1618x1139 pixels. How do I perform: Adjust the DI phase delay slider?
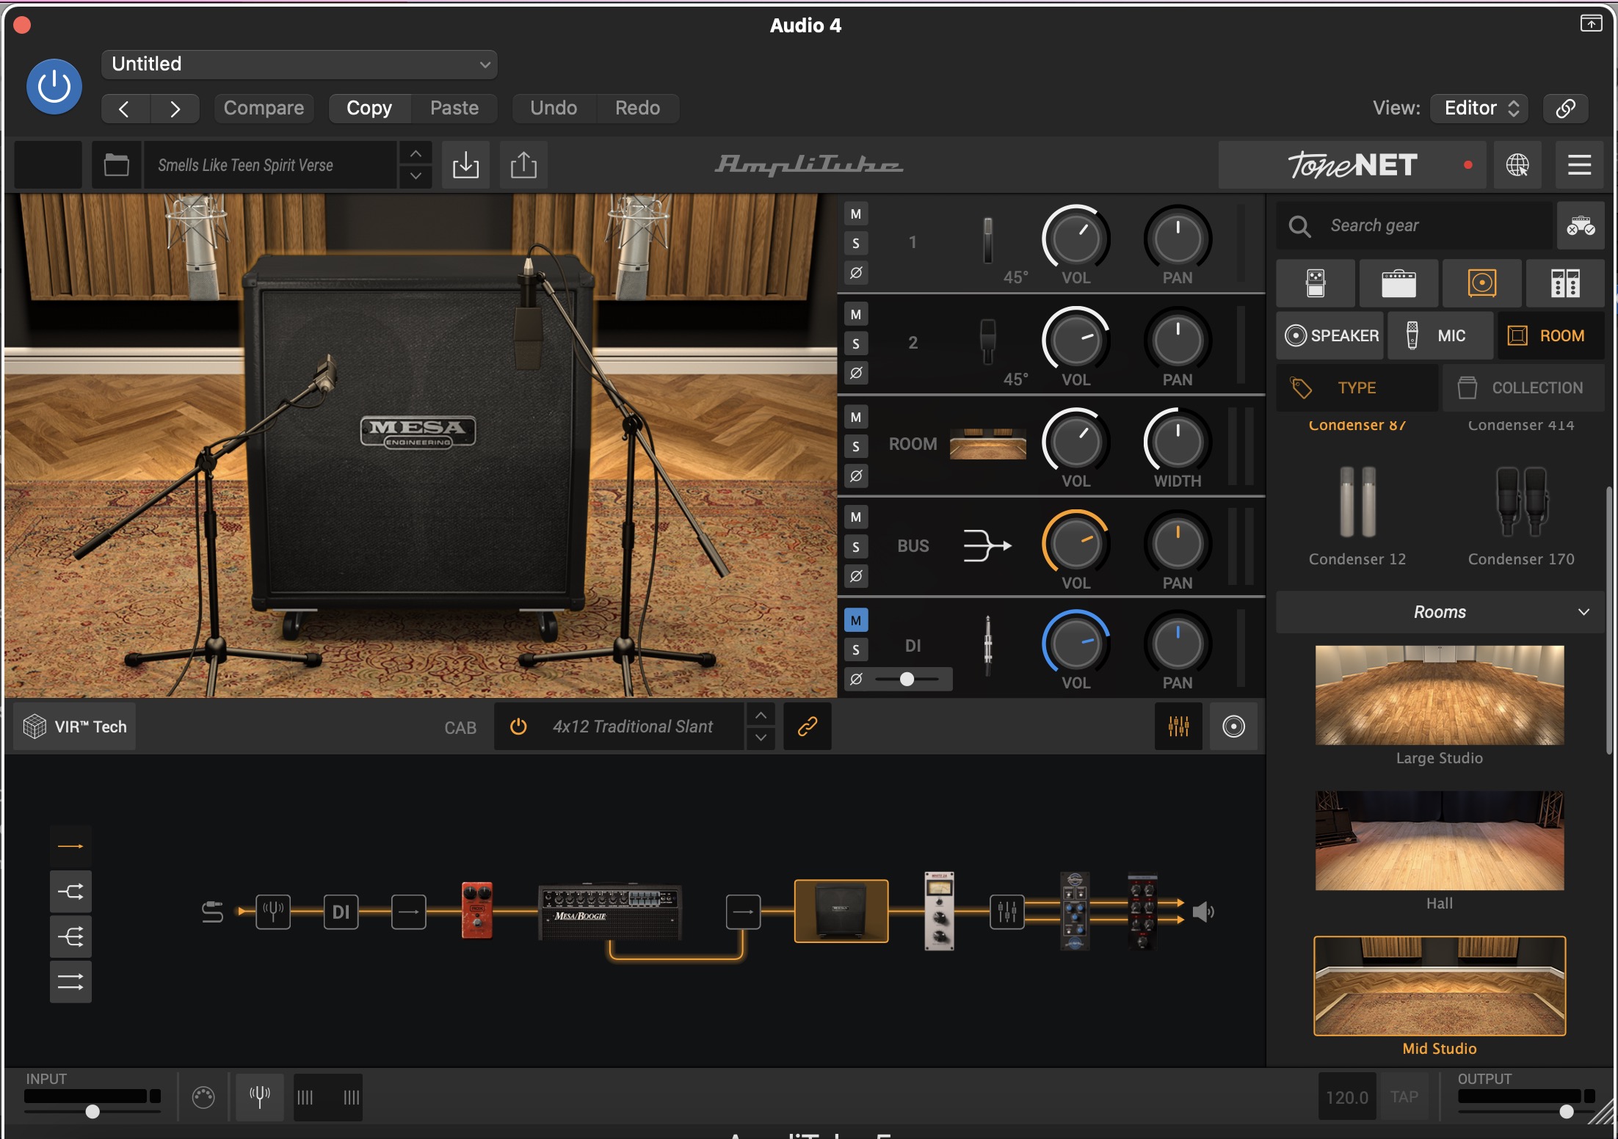tap(907, 679)
